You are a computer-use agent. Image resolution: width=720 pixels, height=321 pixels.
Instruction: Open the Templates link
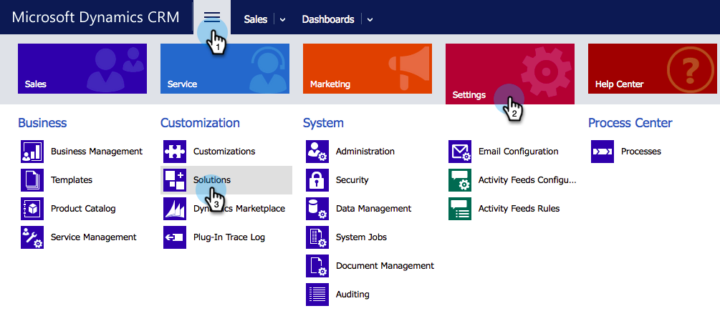click(72, 180)
